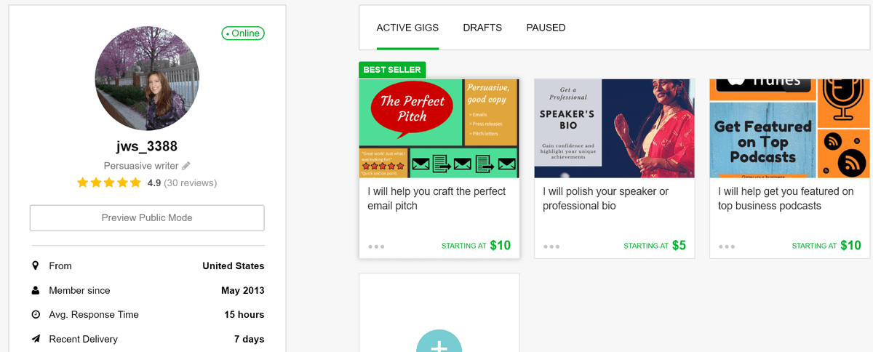Click the person icon next to Member since
The width and height of the screenshot is (873, 352).
[x=35, y=290]
